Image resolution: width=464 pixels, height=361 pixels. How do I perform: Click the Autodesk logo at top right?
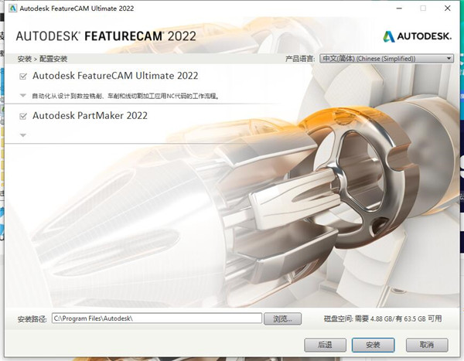click(x=418, y=36)
